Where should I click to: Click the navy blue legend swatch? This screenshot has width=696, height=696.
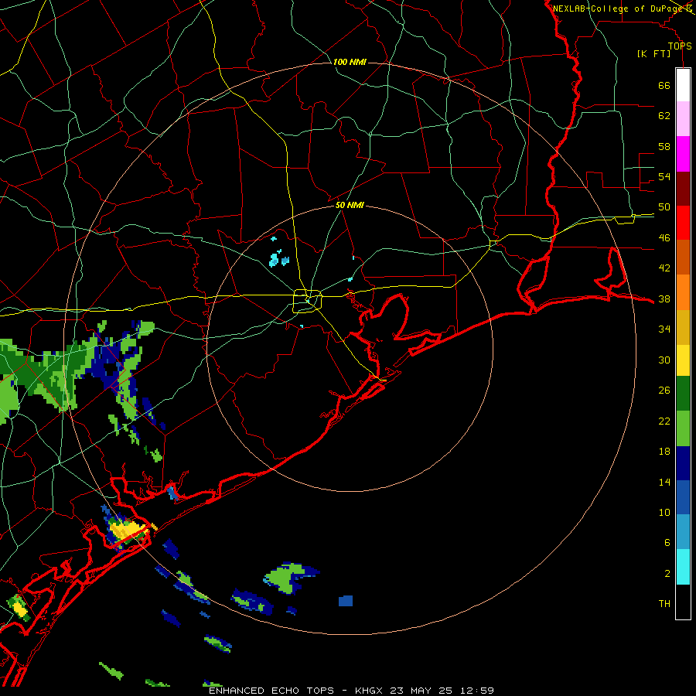click(683, 463)
